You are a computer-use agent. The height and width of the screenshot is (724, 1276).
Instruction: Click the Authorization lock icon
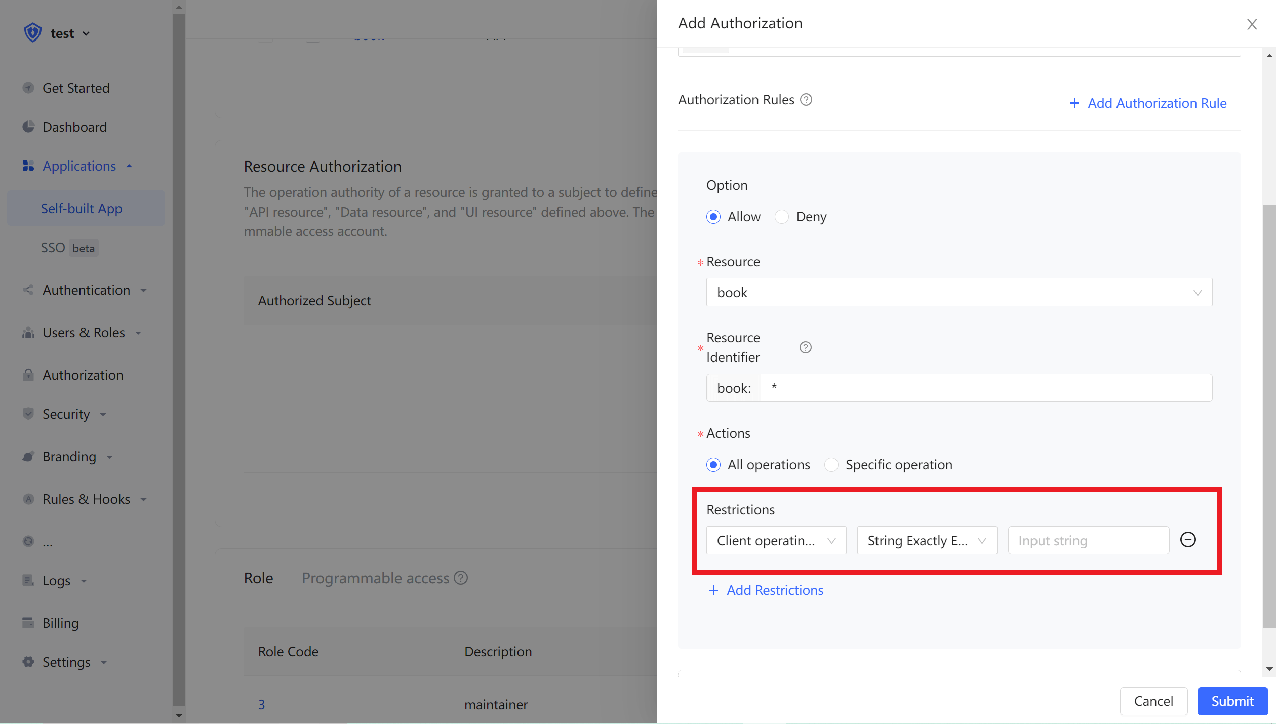(28, 375)
